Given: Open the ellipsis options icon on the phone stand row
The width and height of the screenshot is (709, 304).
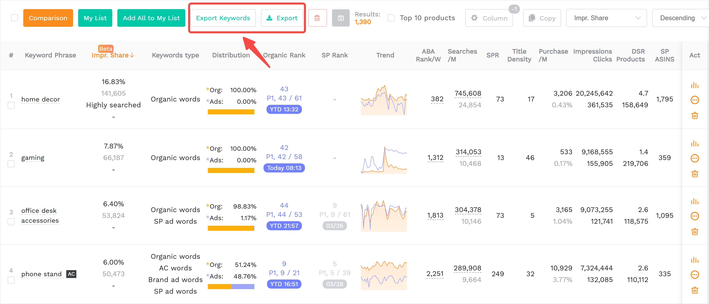Looking at the screenshot, I should tap(695, 274).
